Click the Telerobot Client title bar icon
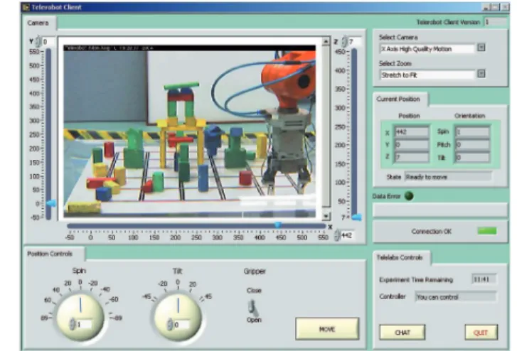The height and width of the screenshot is (351, 517). pos(26,7)
